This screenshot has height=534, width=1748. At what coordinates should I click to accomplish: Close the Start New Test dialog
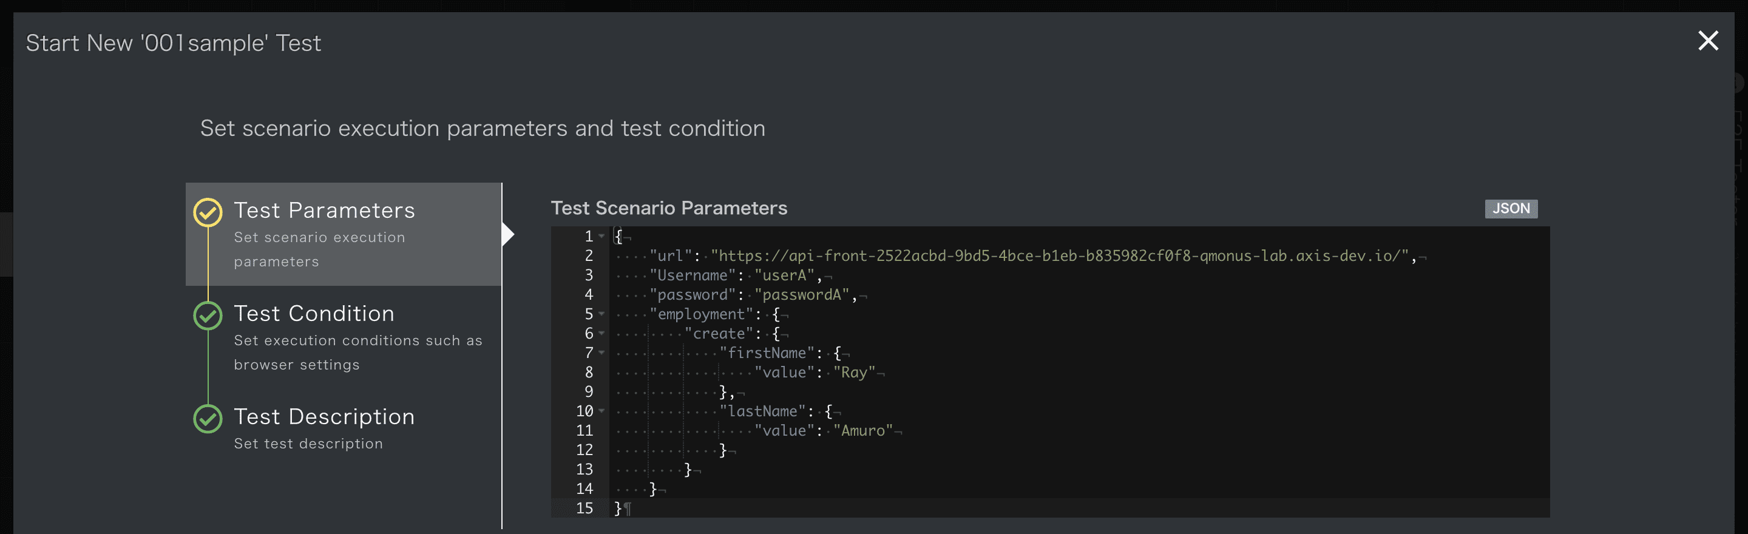(x=1708, y=41)
